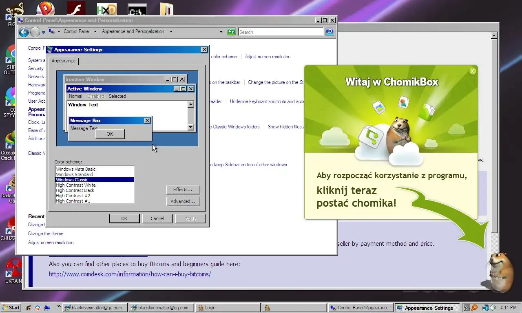Viewport: 522px width, 313px height.
Task: Open the coindesk.com how-to-buy-bitcoins link
Action: [x=130, y=274]
